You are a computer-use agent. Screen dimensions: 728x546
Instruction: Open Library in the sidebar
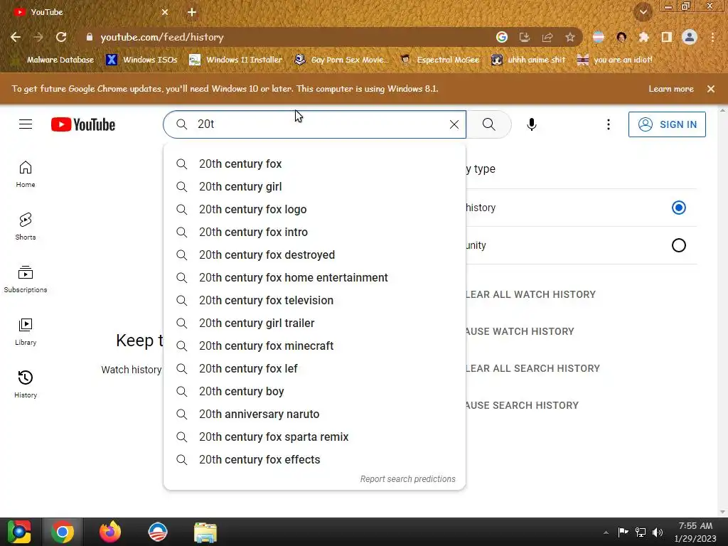coord(26,331)
